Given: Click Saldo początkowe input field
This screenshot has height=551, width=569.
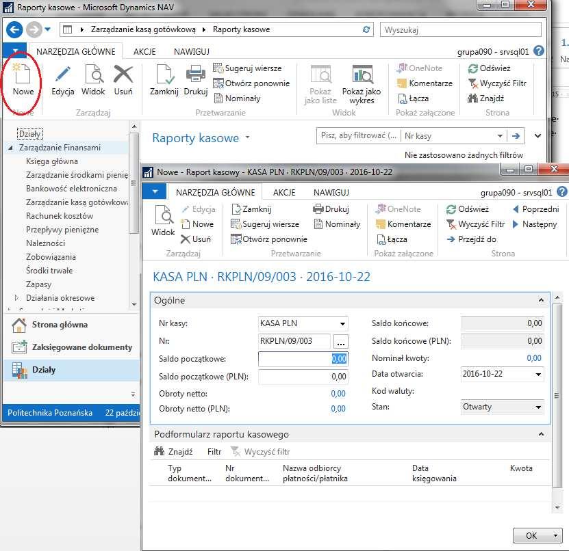Looking at the screenshot, I should [303, 359].
